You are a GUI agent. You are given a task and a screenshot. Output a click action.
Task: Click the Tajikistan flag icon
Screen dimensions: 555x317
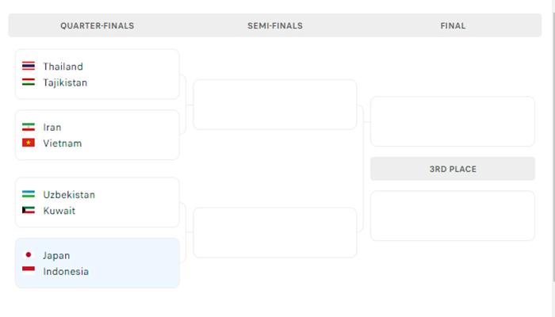point(29,82)
